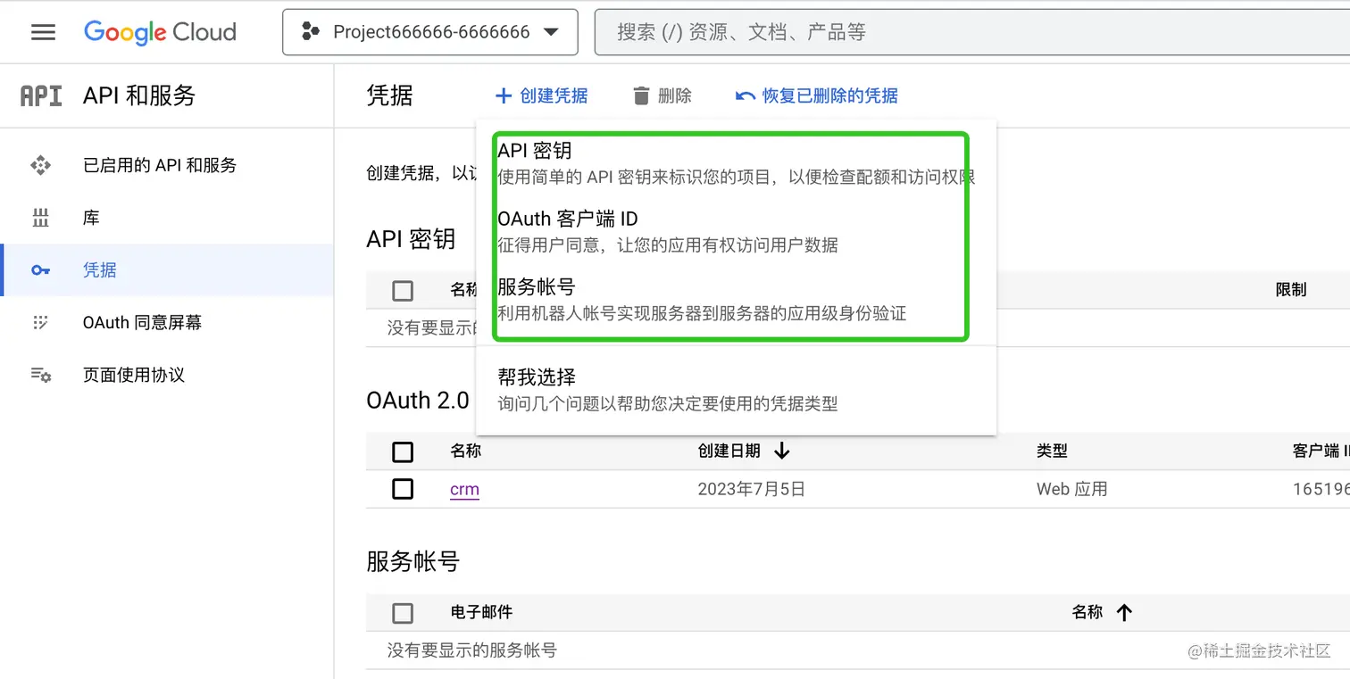1350x679 pixels.
Task: Click the enabled APIs diamond icon
Action: point(40,165)
